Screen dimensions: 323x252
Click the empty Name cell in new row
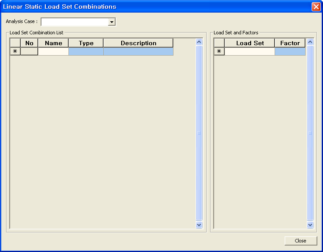(x=53, y=52)
